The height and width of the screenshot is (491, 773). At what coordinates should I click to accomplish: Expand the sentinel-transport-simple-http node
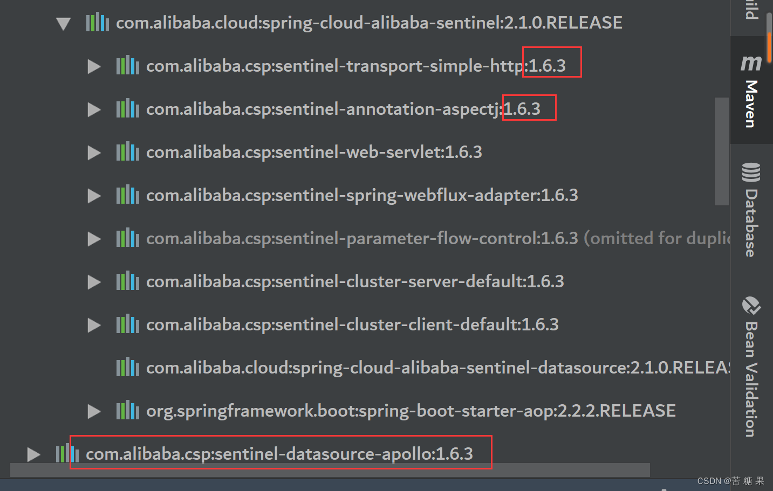tap(93, 66)
